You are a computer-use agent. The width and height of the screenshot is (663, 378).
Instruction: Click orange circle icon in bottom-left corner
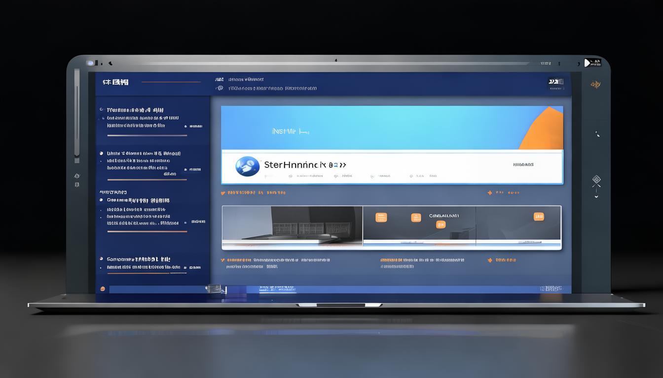(103, 289)
